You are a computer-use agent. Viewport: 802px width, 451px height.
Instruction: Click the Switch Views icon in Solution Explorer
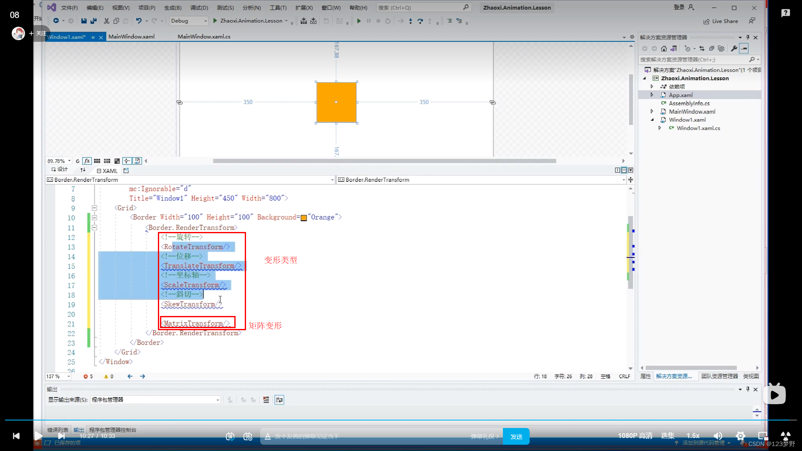pos(673,48)
